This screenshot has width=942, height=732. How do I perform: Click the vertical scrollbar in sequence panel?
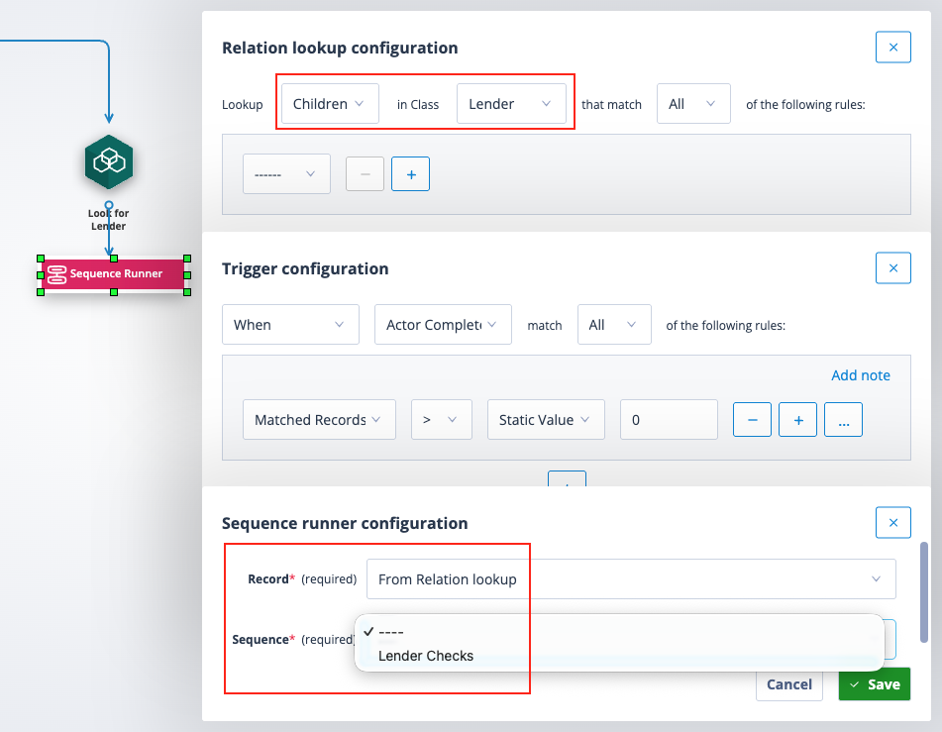(924, 592)
